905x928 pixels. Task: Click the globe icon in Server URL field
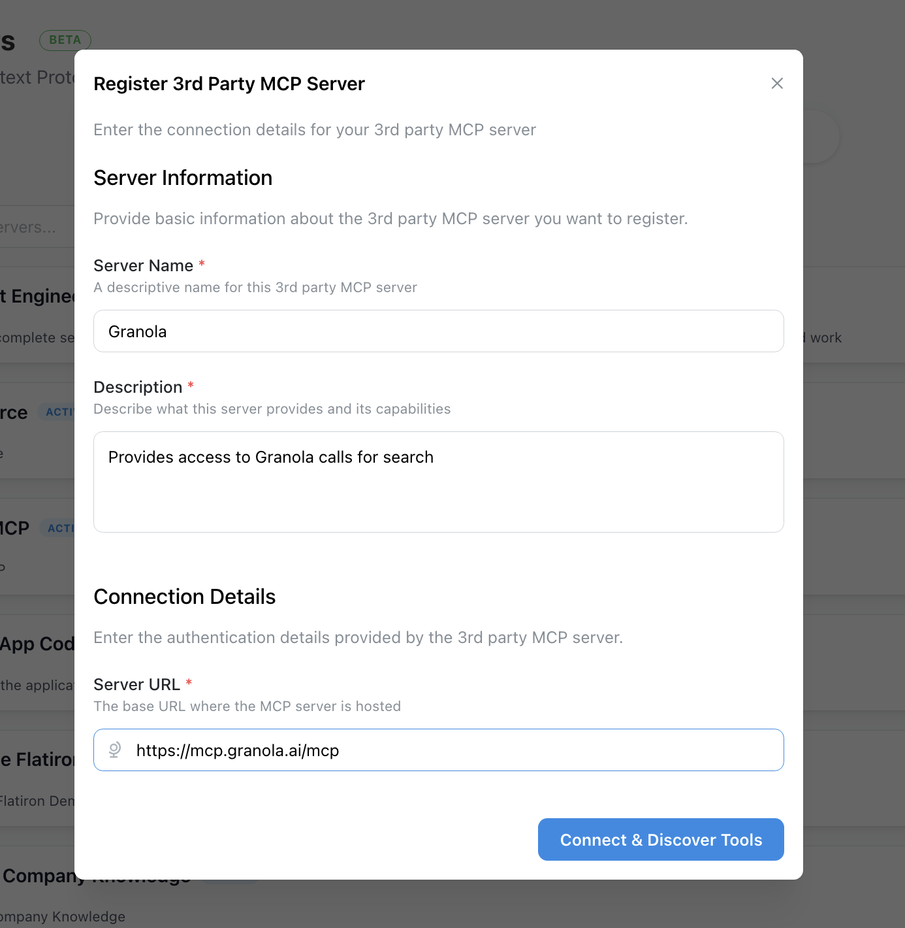115,750
